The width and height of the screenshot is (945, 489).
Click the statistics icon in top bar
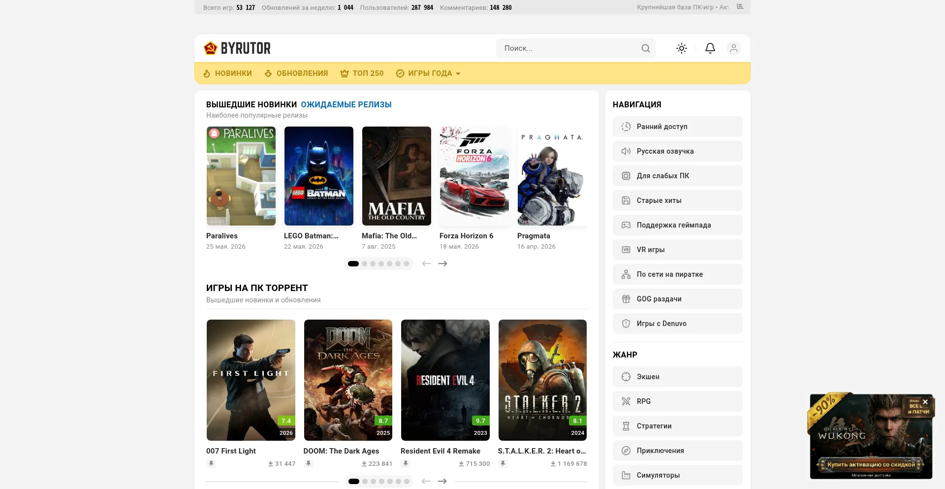click(740, 6)
